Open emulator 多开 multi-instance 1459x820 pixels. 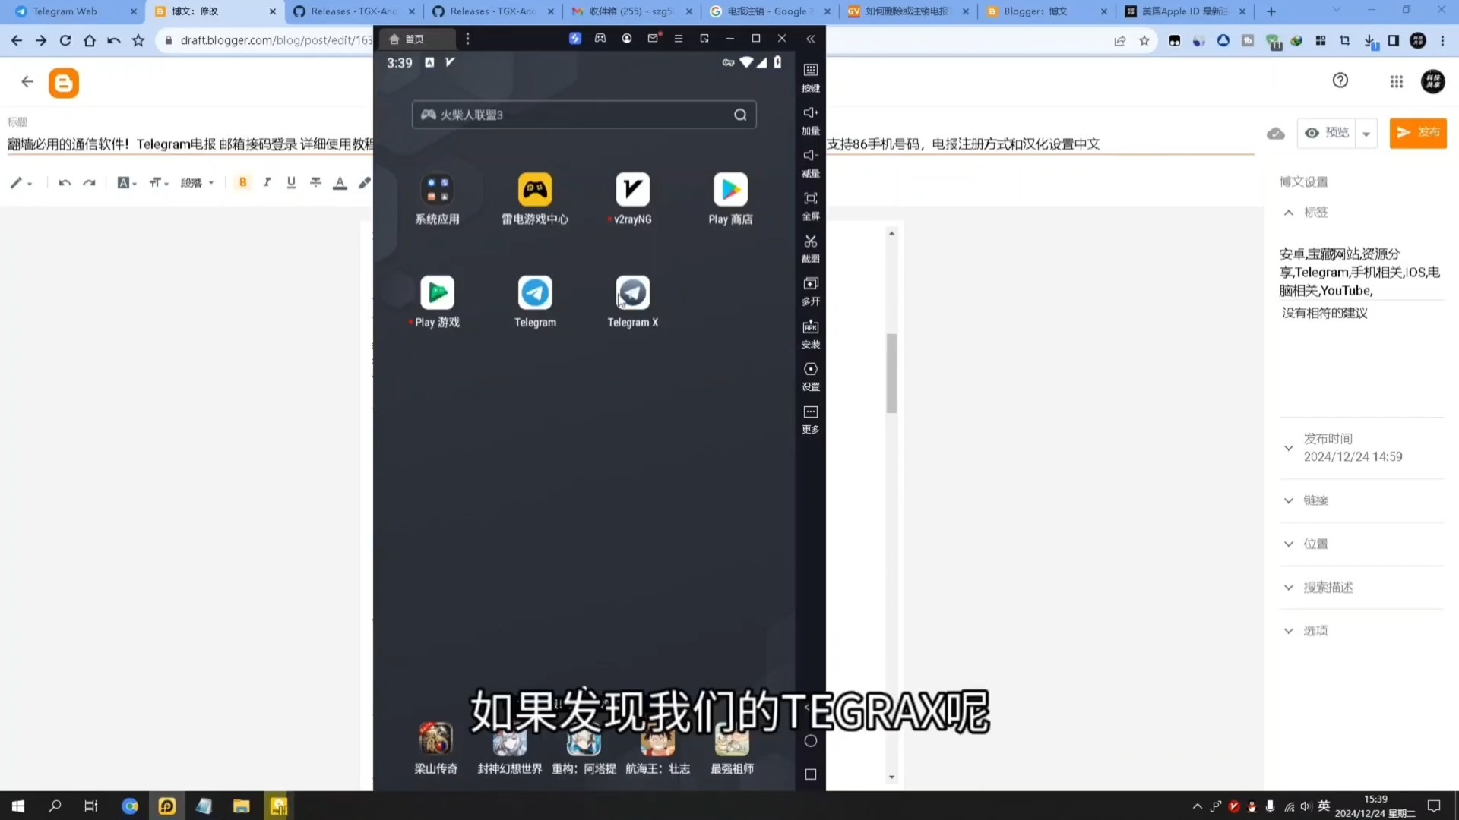pyautogui.click(x=811, y=283)
